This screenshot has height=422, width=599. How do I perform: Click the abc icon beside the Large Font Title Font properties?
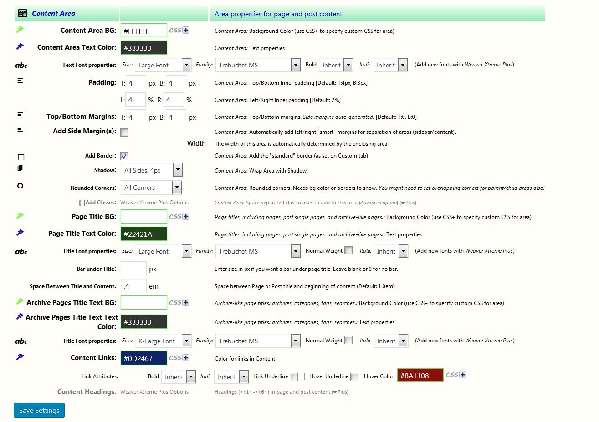[x=21, y=252]
